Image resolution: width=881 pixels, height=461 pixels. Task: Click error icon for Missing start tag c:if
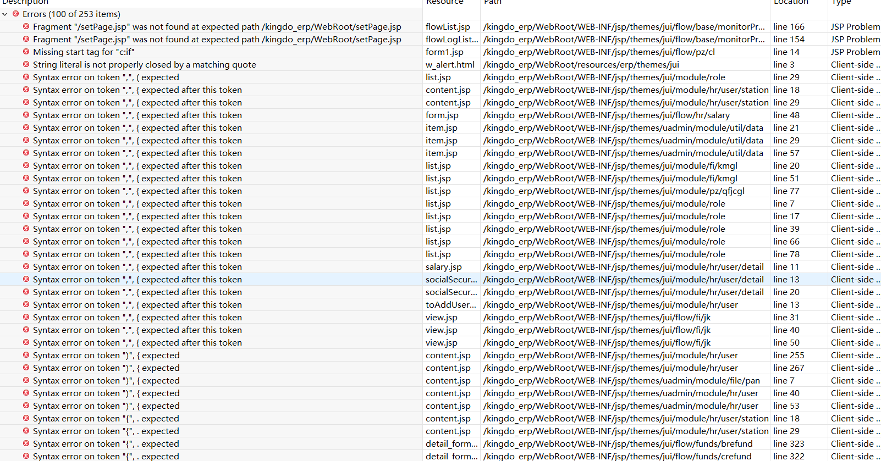(26, 52)
